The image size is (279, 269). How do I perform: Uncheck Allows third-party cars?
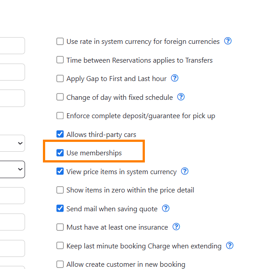pyautogui.click(x=60, y=134)
